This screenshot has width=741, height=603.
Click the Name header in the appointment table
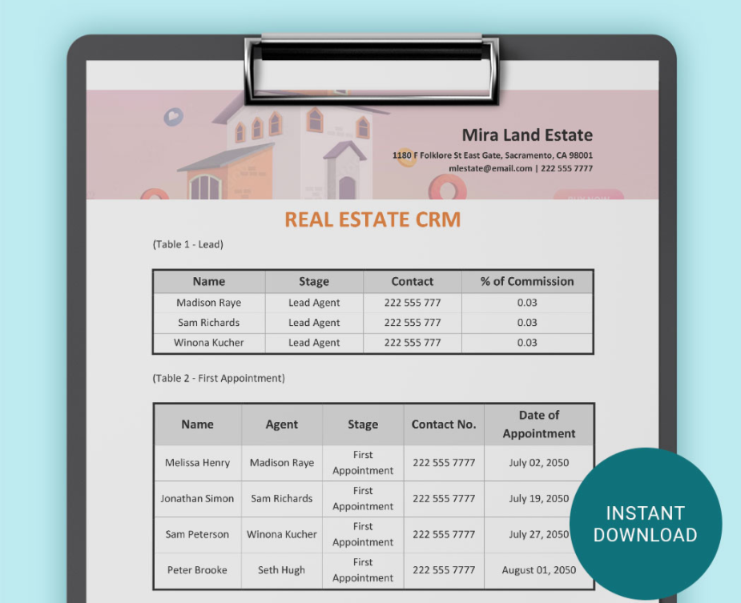click(x=198, y=425)
